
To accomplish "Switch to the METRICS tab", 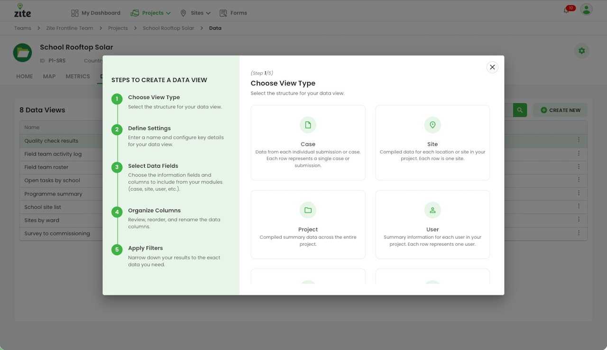I will click(x=78, y=76).
